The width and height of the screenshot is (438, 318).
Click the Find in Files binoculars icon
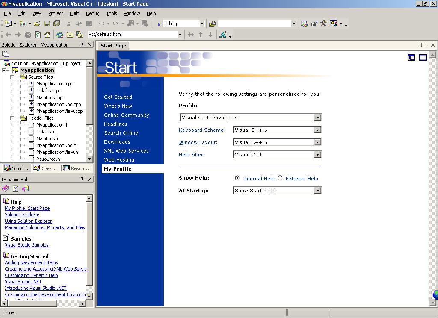[x=213, y=24]
